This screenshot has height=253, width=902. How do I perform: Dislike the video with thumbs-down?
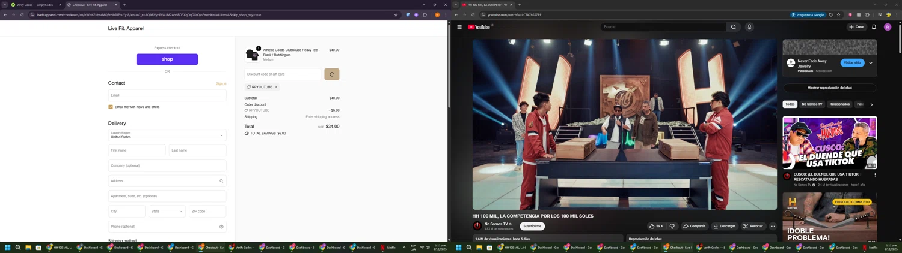pos(672,226)
